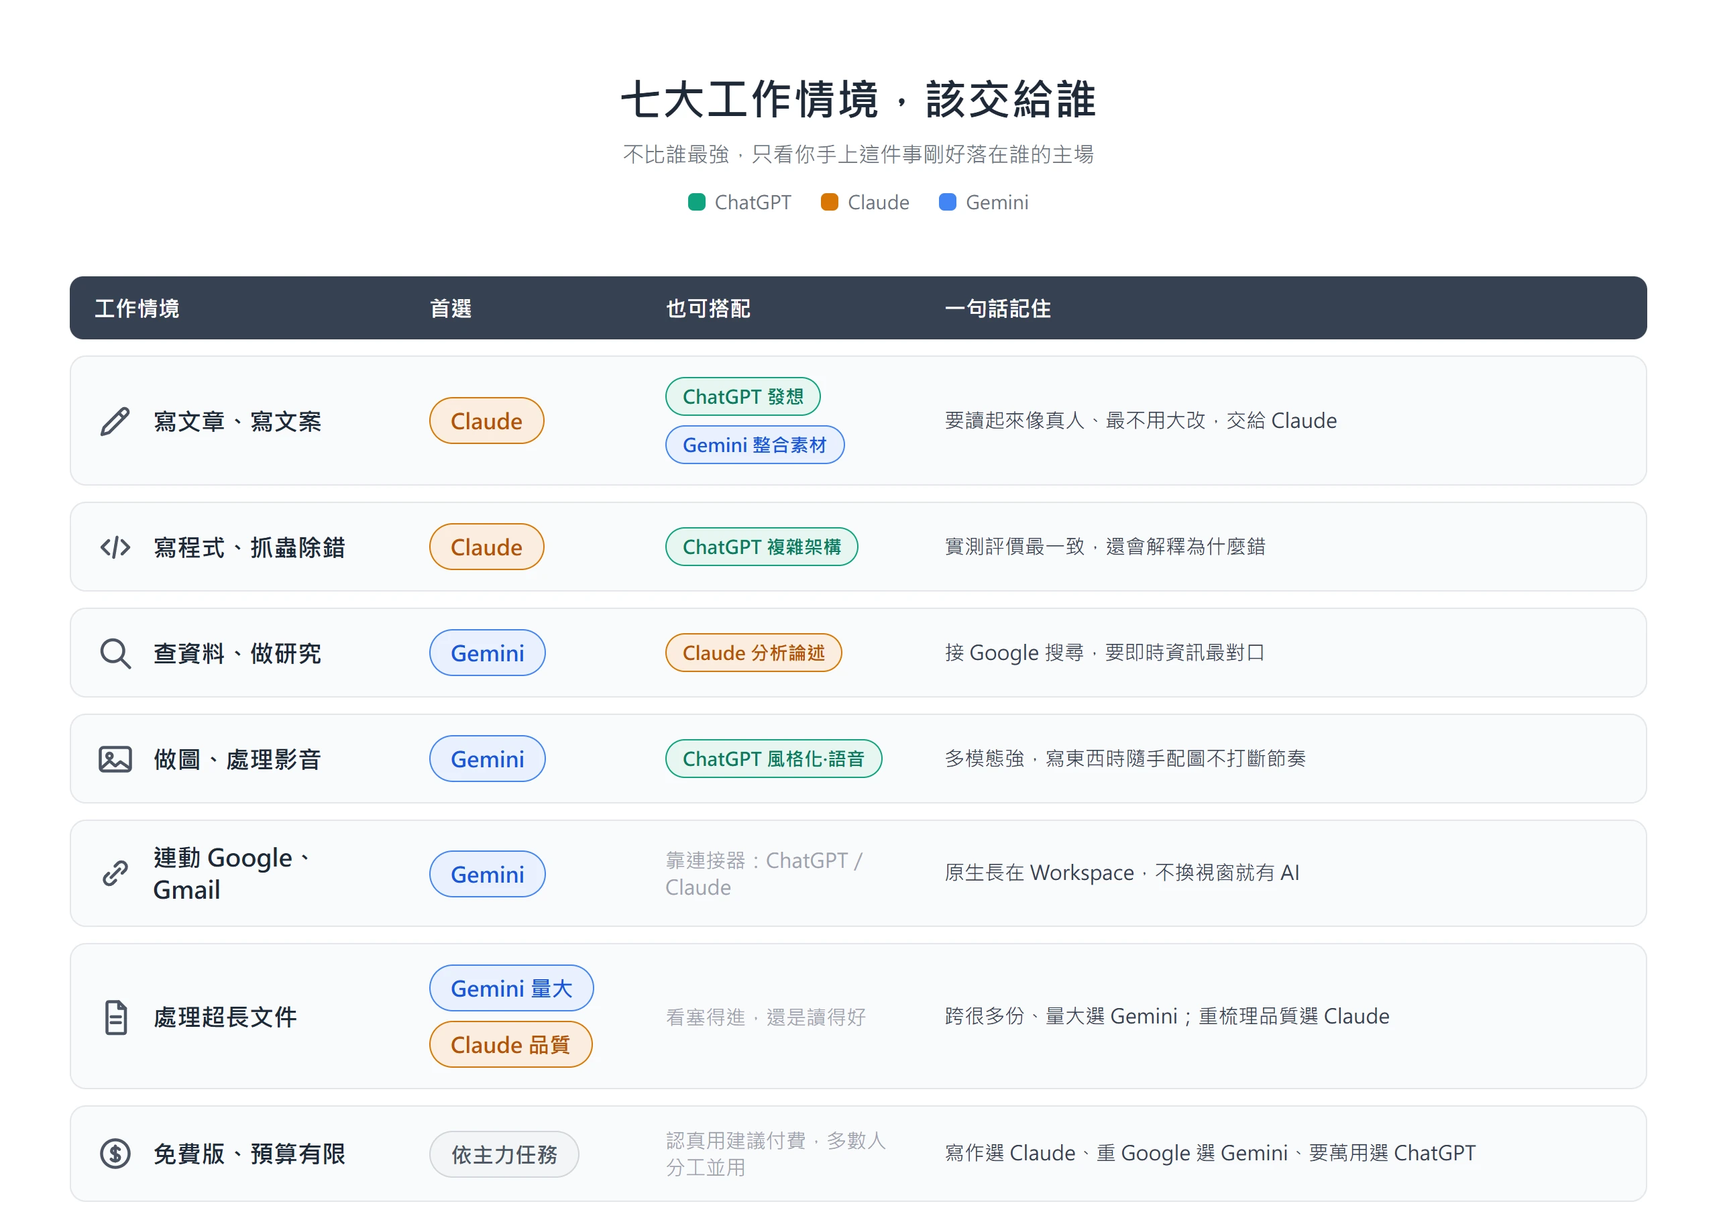This screenshot has width=1717, height=1218.
Task: Click the ChatGPT 發想 tag
Action: 743,397
